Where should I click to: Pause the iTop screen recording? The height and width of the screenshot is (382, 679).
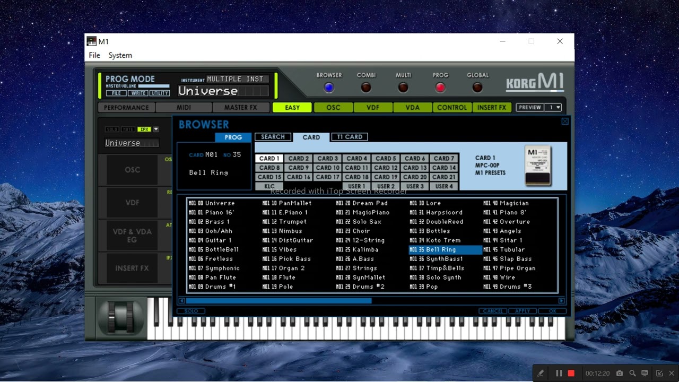click(x=559, y=374)
